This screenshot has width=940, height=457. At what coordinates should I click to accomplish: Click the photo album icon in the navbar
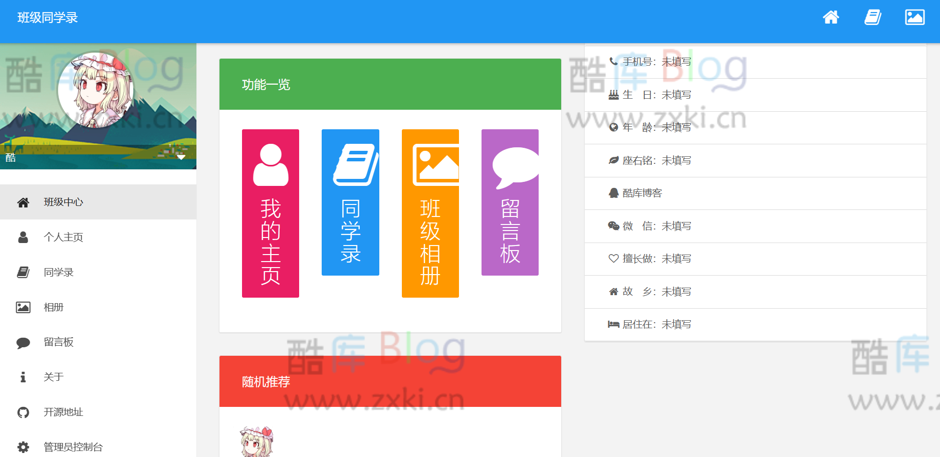[915, 17]
